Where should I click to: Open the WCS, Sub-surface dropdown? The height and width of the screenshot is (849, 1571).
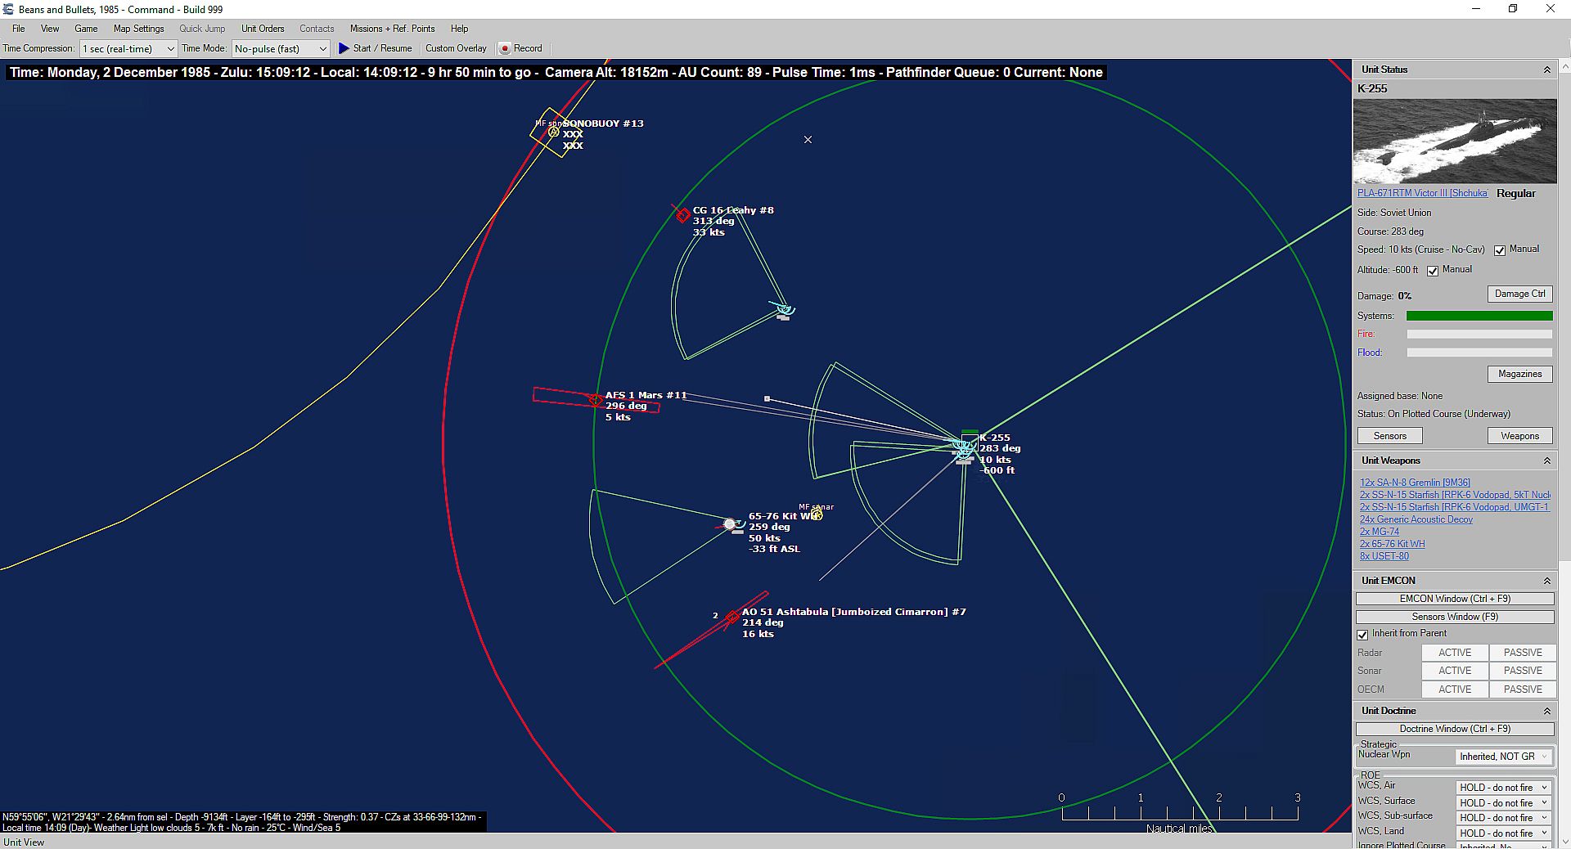click(1504, 818)
